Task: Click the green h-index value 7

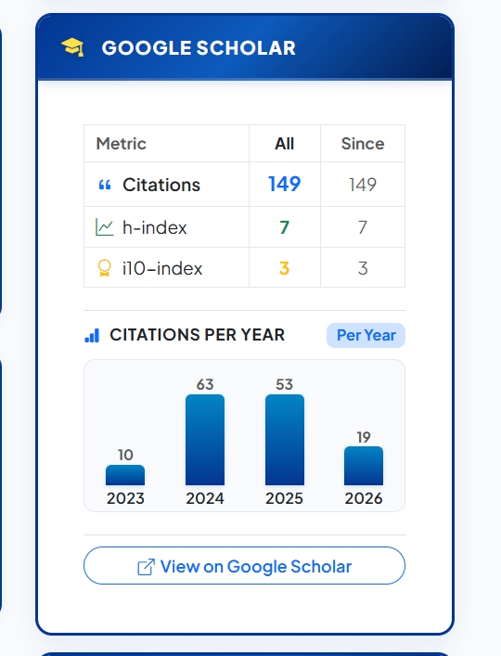Action: tap(285, 227)
